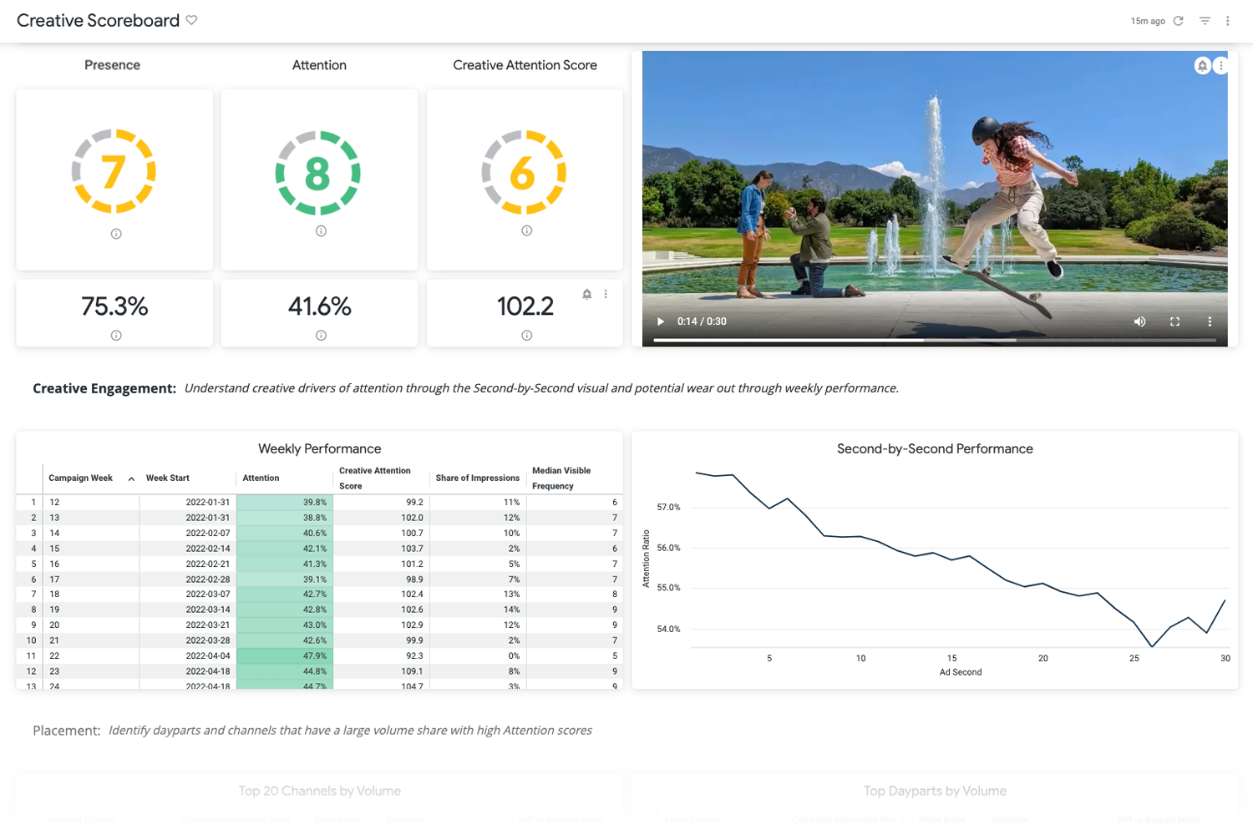This screenshot has height=835, width=1253.
Task: Mute the video audio
Action: coord(1139,321)
